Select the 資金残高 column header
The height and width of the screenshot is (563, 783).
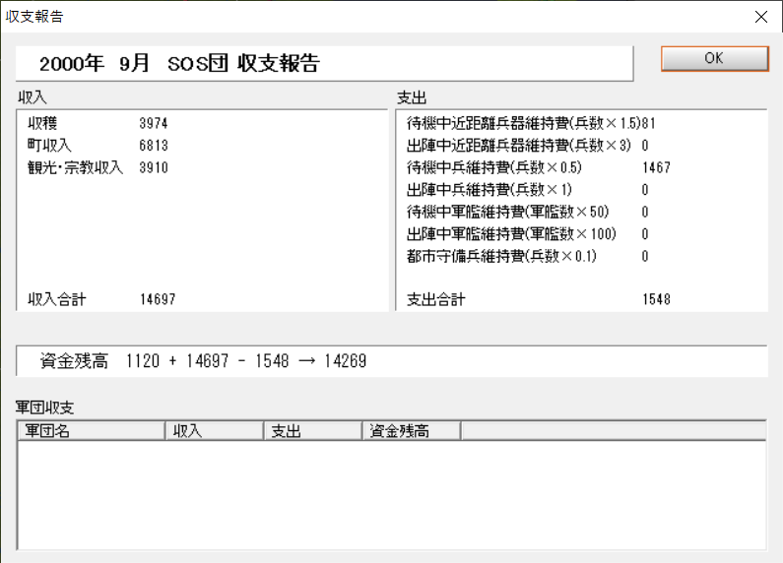click(411, 430)
